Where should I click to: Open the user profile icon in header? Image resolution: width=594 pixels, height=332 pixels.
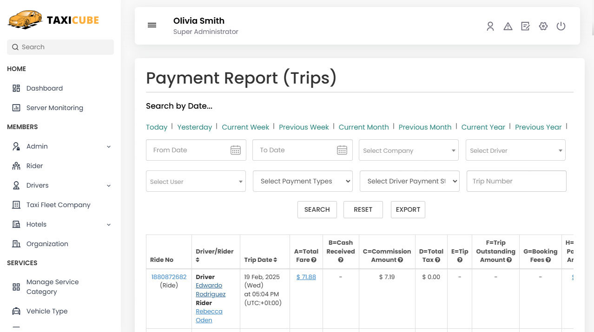click(x=490, y=26)
